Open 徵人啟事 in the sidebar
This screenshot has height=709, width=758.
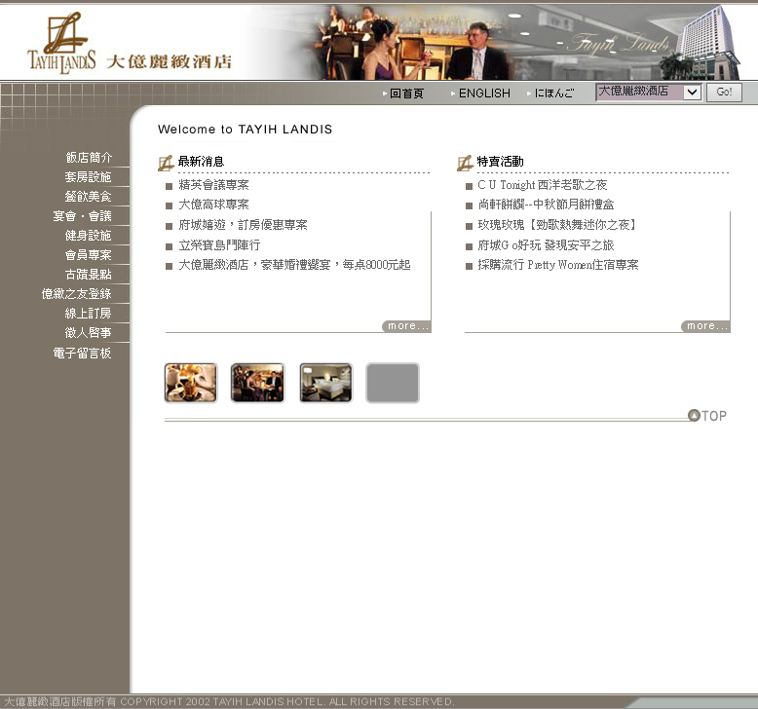(x=89, y=332)
